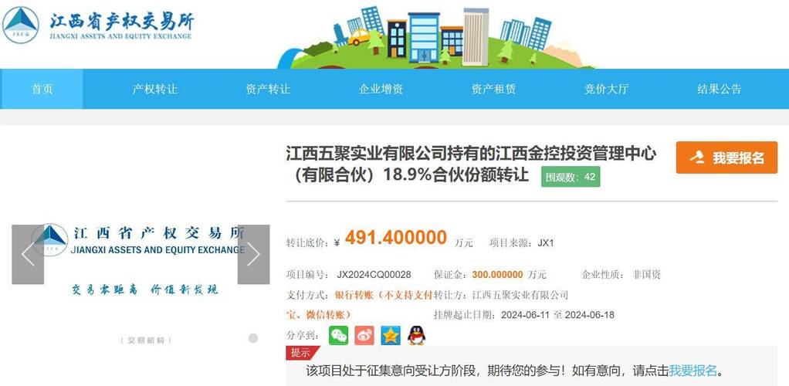Open the 资产转让 navigation tab

[x=268, y=89]
